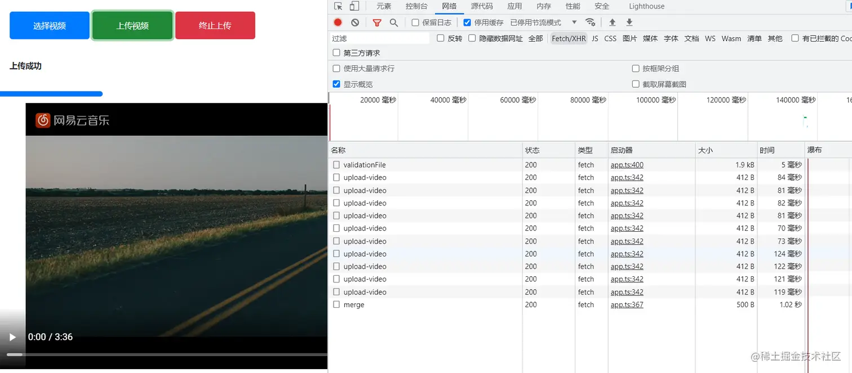Stop recording network log with the red record icon
Viewport: 852px width, 373px height.
[337, 23]
